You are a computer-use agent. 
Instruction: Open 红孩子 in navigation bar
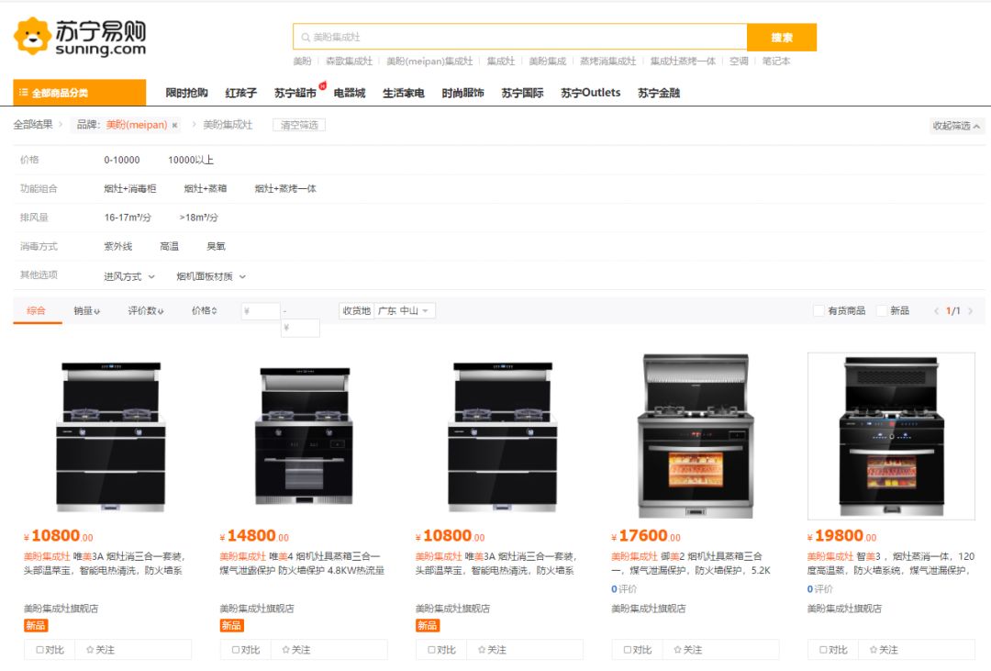240,93
